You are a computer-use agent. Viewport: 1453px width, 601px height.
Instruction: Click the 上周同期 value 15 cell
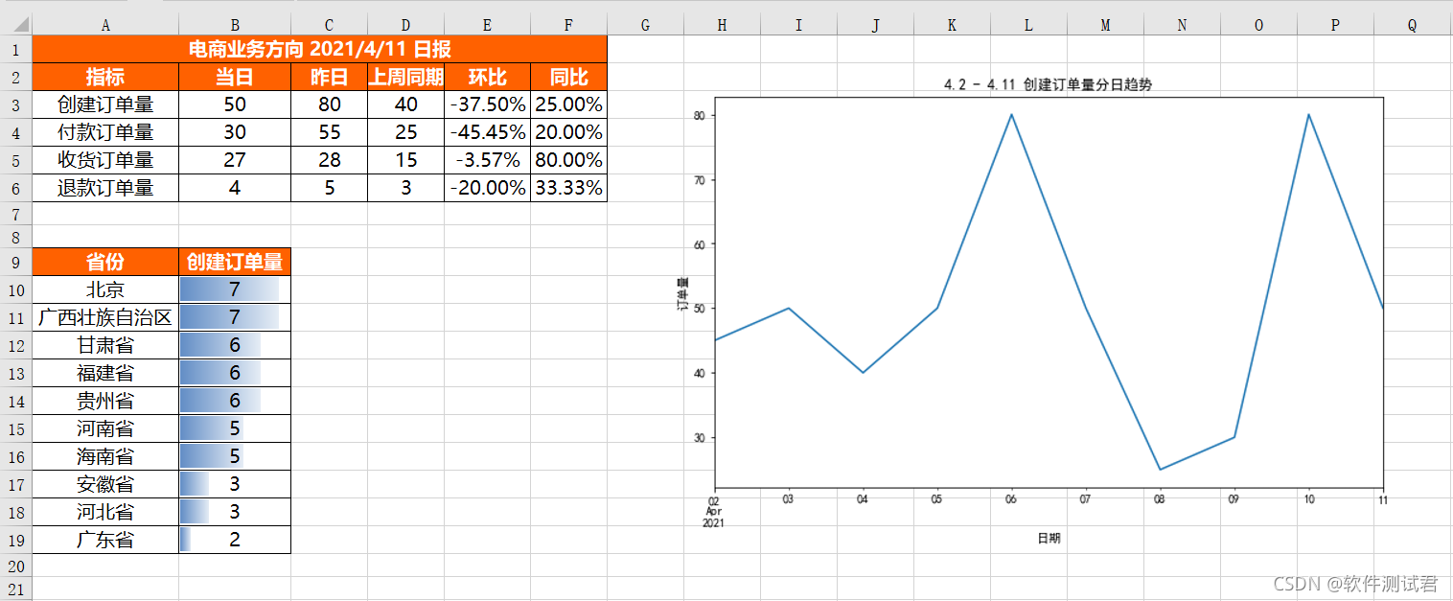click(405, 160)
